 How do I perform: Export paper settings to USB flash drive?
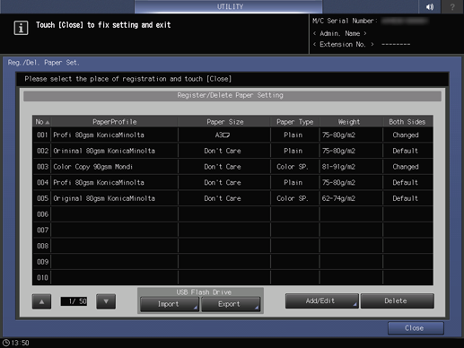pos(231,304)
